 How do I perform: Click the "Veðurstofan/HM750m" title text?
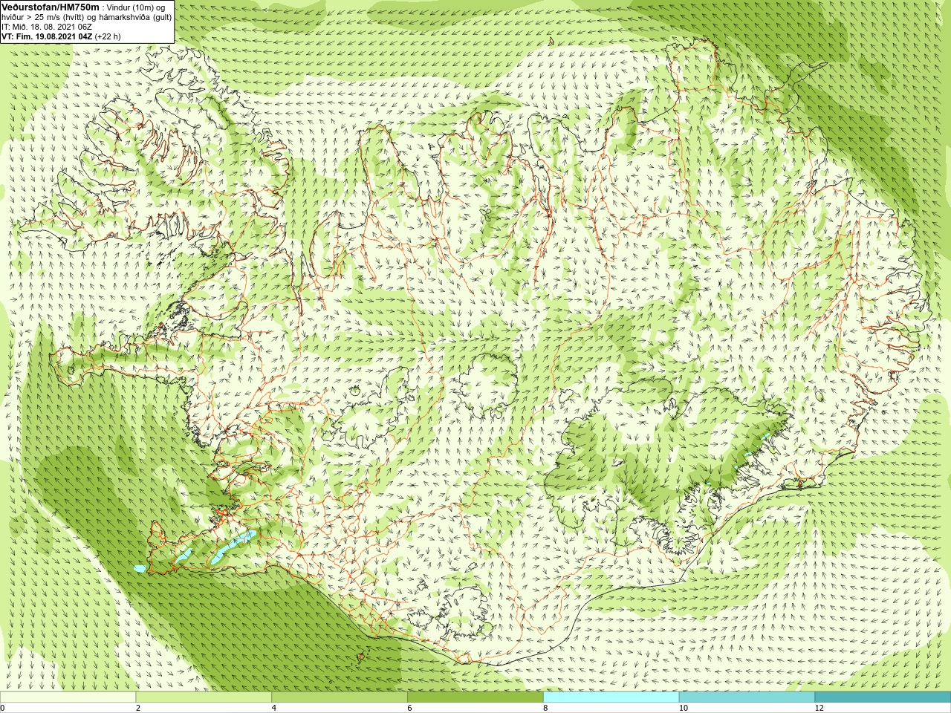50,7
